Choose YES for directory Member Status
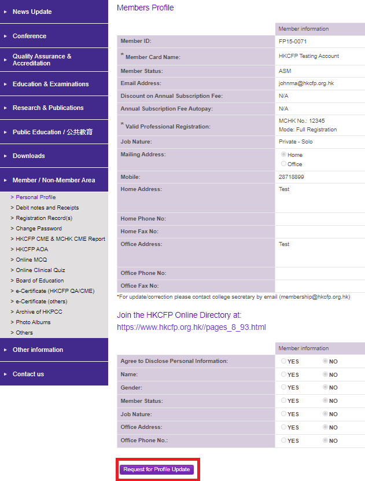The width and height of the screenshot is (365, 481). click(x=283, y=401)
